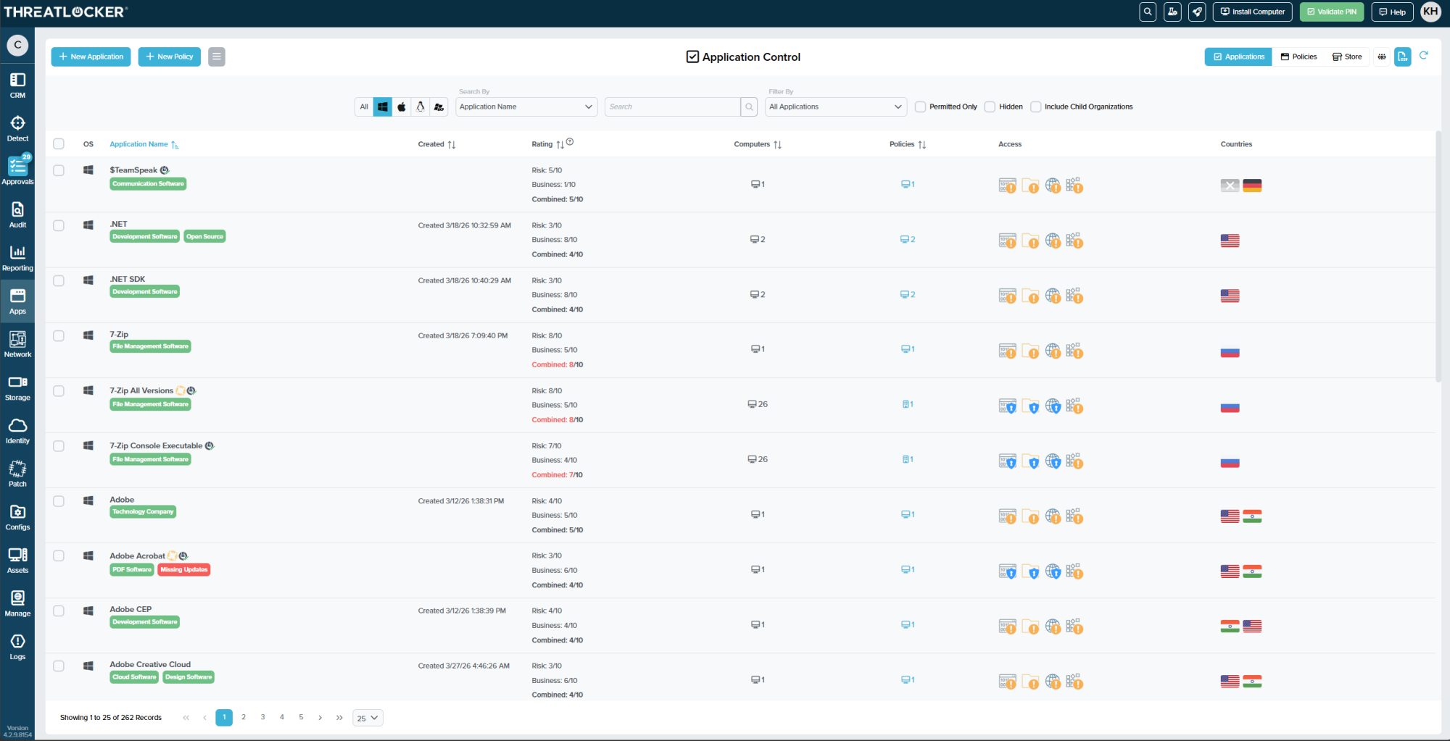This screenshot has width=1450, height=741.
Task: Filter applications by Linux penguin icon
Action: pyautogui.click(x=420, y=106)
